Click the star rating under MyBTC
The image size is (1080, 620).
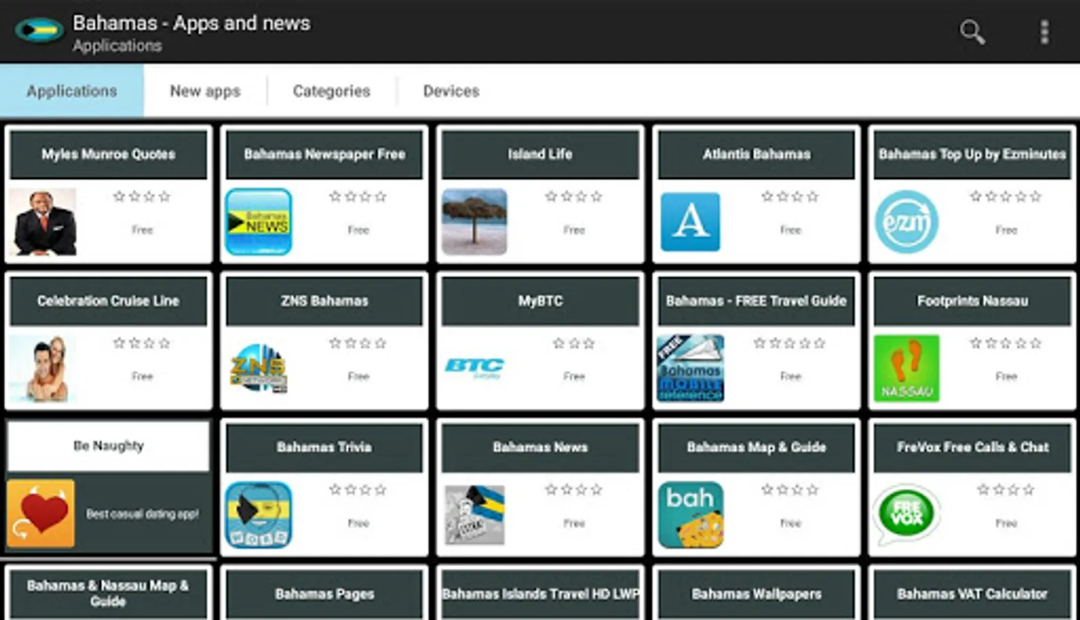tap(574, 344)
